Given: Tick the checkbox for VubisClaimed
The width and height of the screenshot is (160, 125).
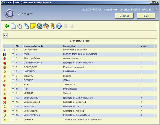Looking at the screenshot, I should pos(13,98).
